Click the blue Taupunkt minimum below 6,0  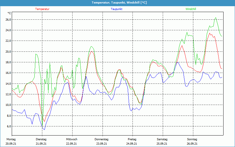(44, 129)
